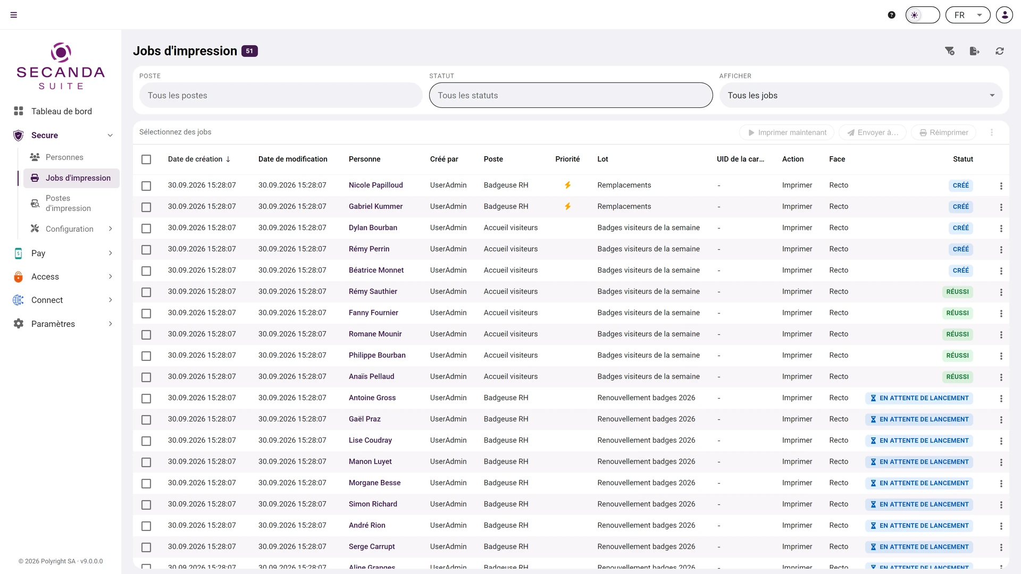
Task: Open row menu for Nicole Papilloud
Action: [x=1001, y=186]
